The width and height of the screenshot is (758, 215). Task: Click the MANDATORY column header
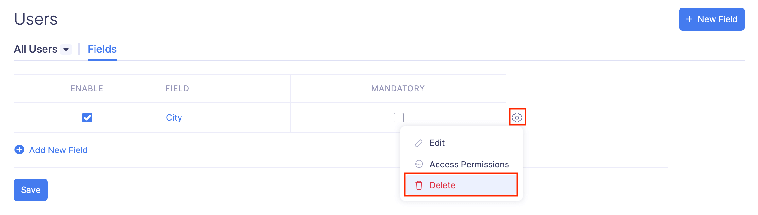click(x=398, y=89)
